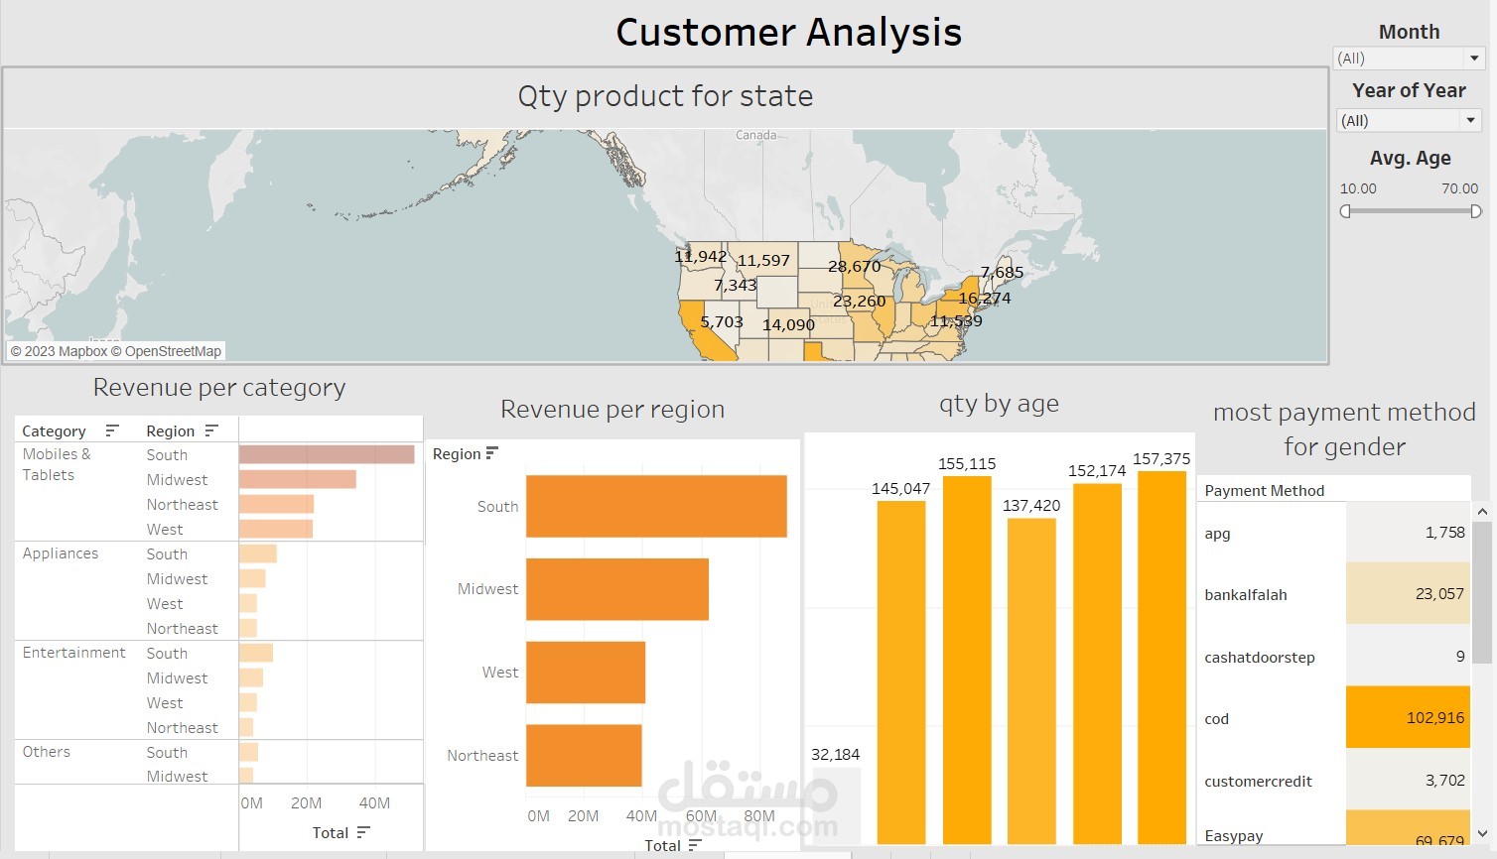Select (All) in the Month combo box
This screenshot has width=1497, height=859.
pyautogui.click(x=1390, y=59)
